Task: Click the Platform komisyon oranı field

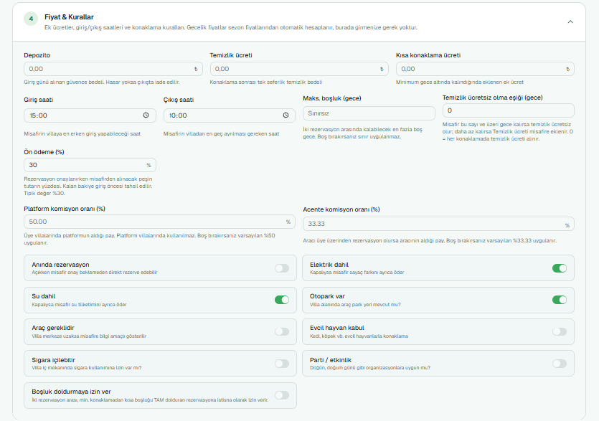Action: click(159, 222)
